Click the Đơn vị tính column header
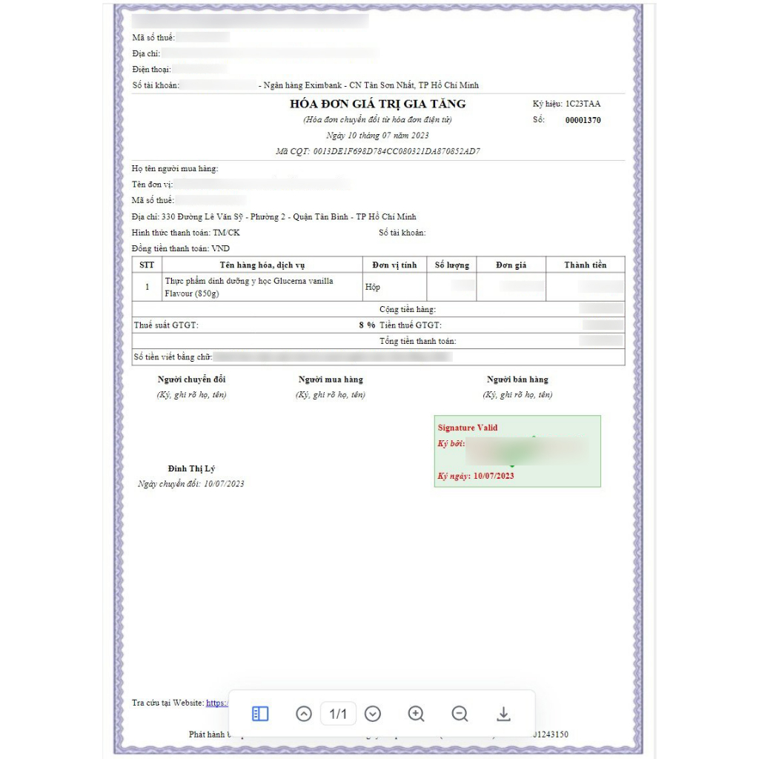 (394, 265)
